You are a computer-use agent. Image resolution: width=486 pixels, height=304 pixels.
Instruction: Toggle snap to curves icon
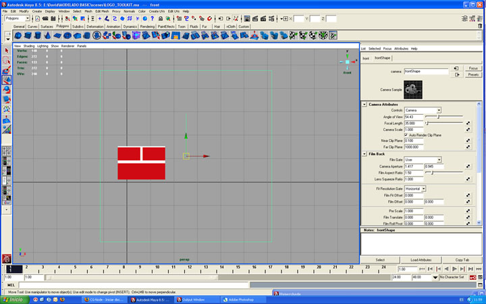click(x=186, y=19)
